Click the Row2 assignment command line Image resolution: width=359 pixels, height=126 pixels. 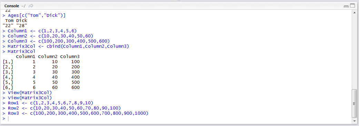coord(62,108)
